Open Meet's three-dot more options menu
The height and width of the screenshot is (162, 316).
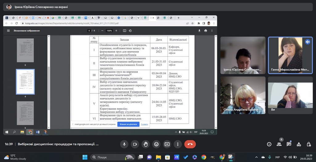pos(178,144)
